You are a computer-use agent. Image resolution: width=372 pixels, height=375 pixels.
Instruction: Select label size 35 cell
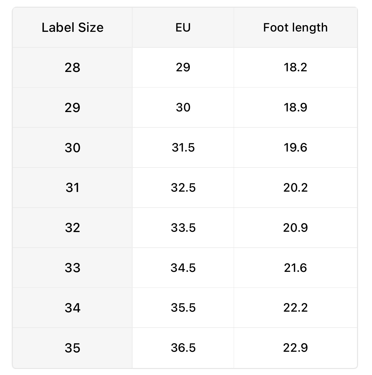(x=72, y=348)
